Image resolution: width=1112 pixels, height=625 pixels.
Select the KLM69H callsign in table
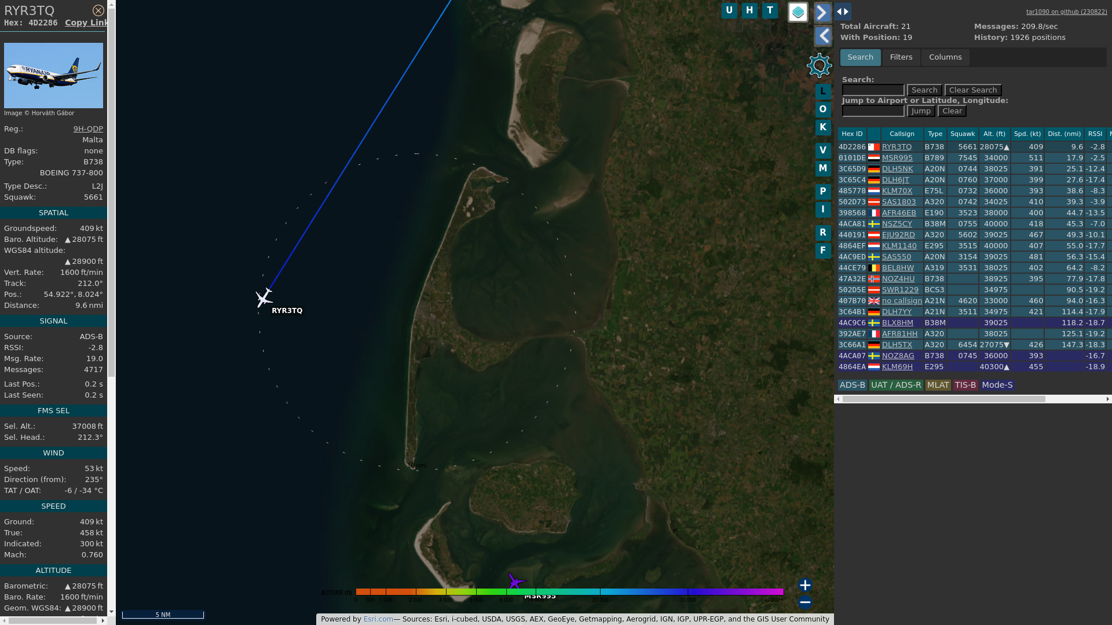point(897,367)
